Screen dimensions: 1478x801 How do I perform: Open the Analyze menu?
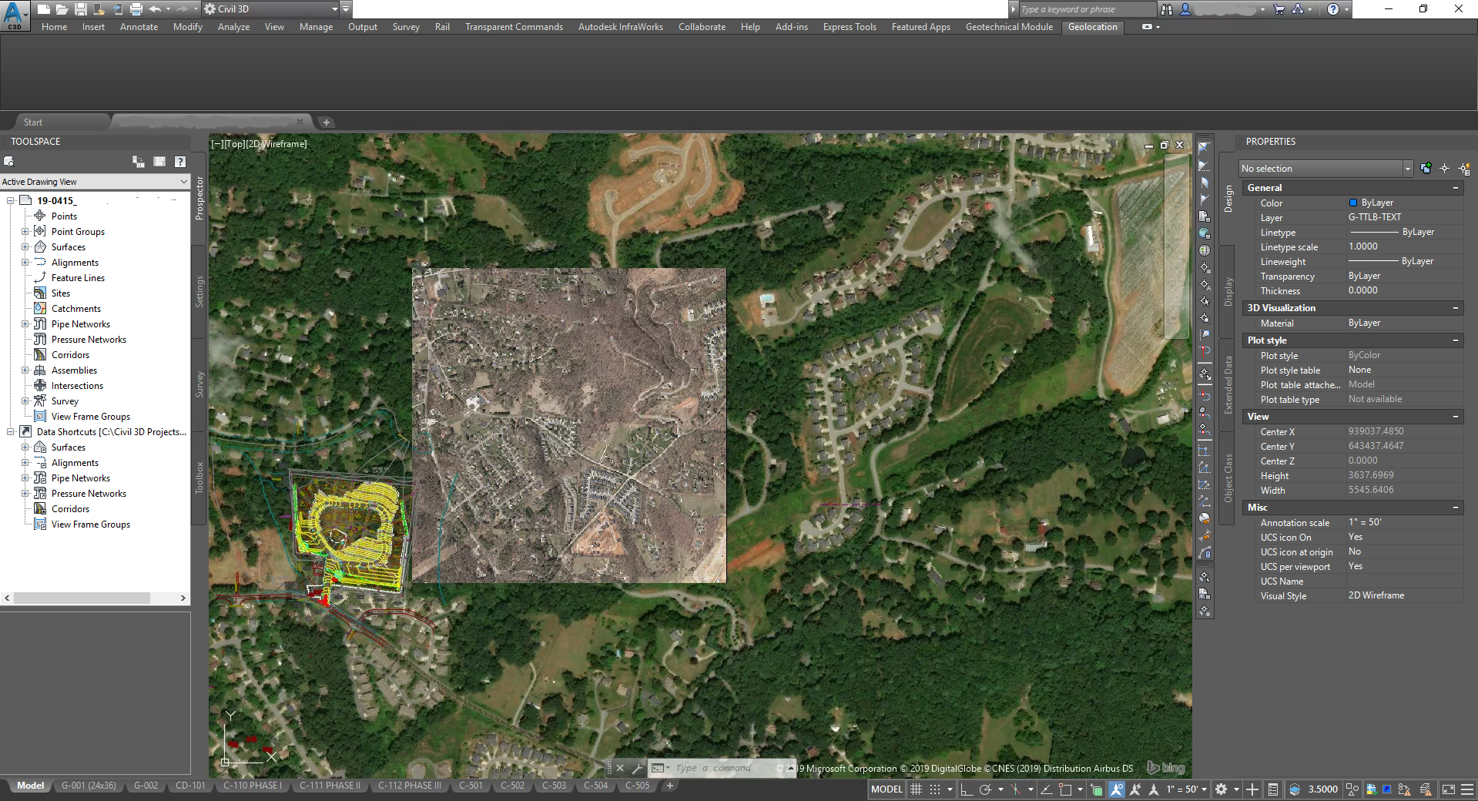(x=233, y=27)
